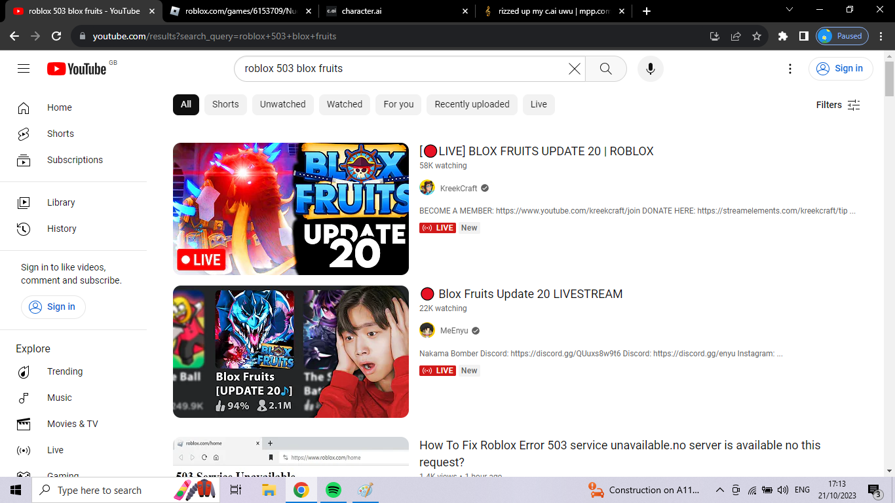This screenshot has height=503, width=895.
Task: Select the Unwatched filter chip
Action: click(x=282, y=104)
